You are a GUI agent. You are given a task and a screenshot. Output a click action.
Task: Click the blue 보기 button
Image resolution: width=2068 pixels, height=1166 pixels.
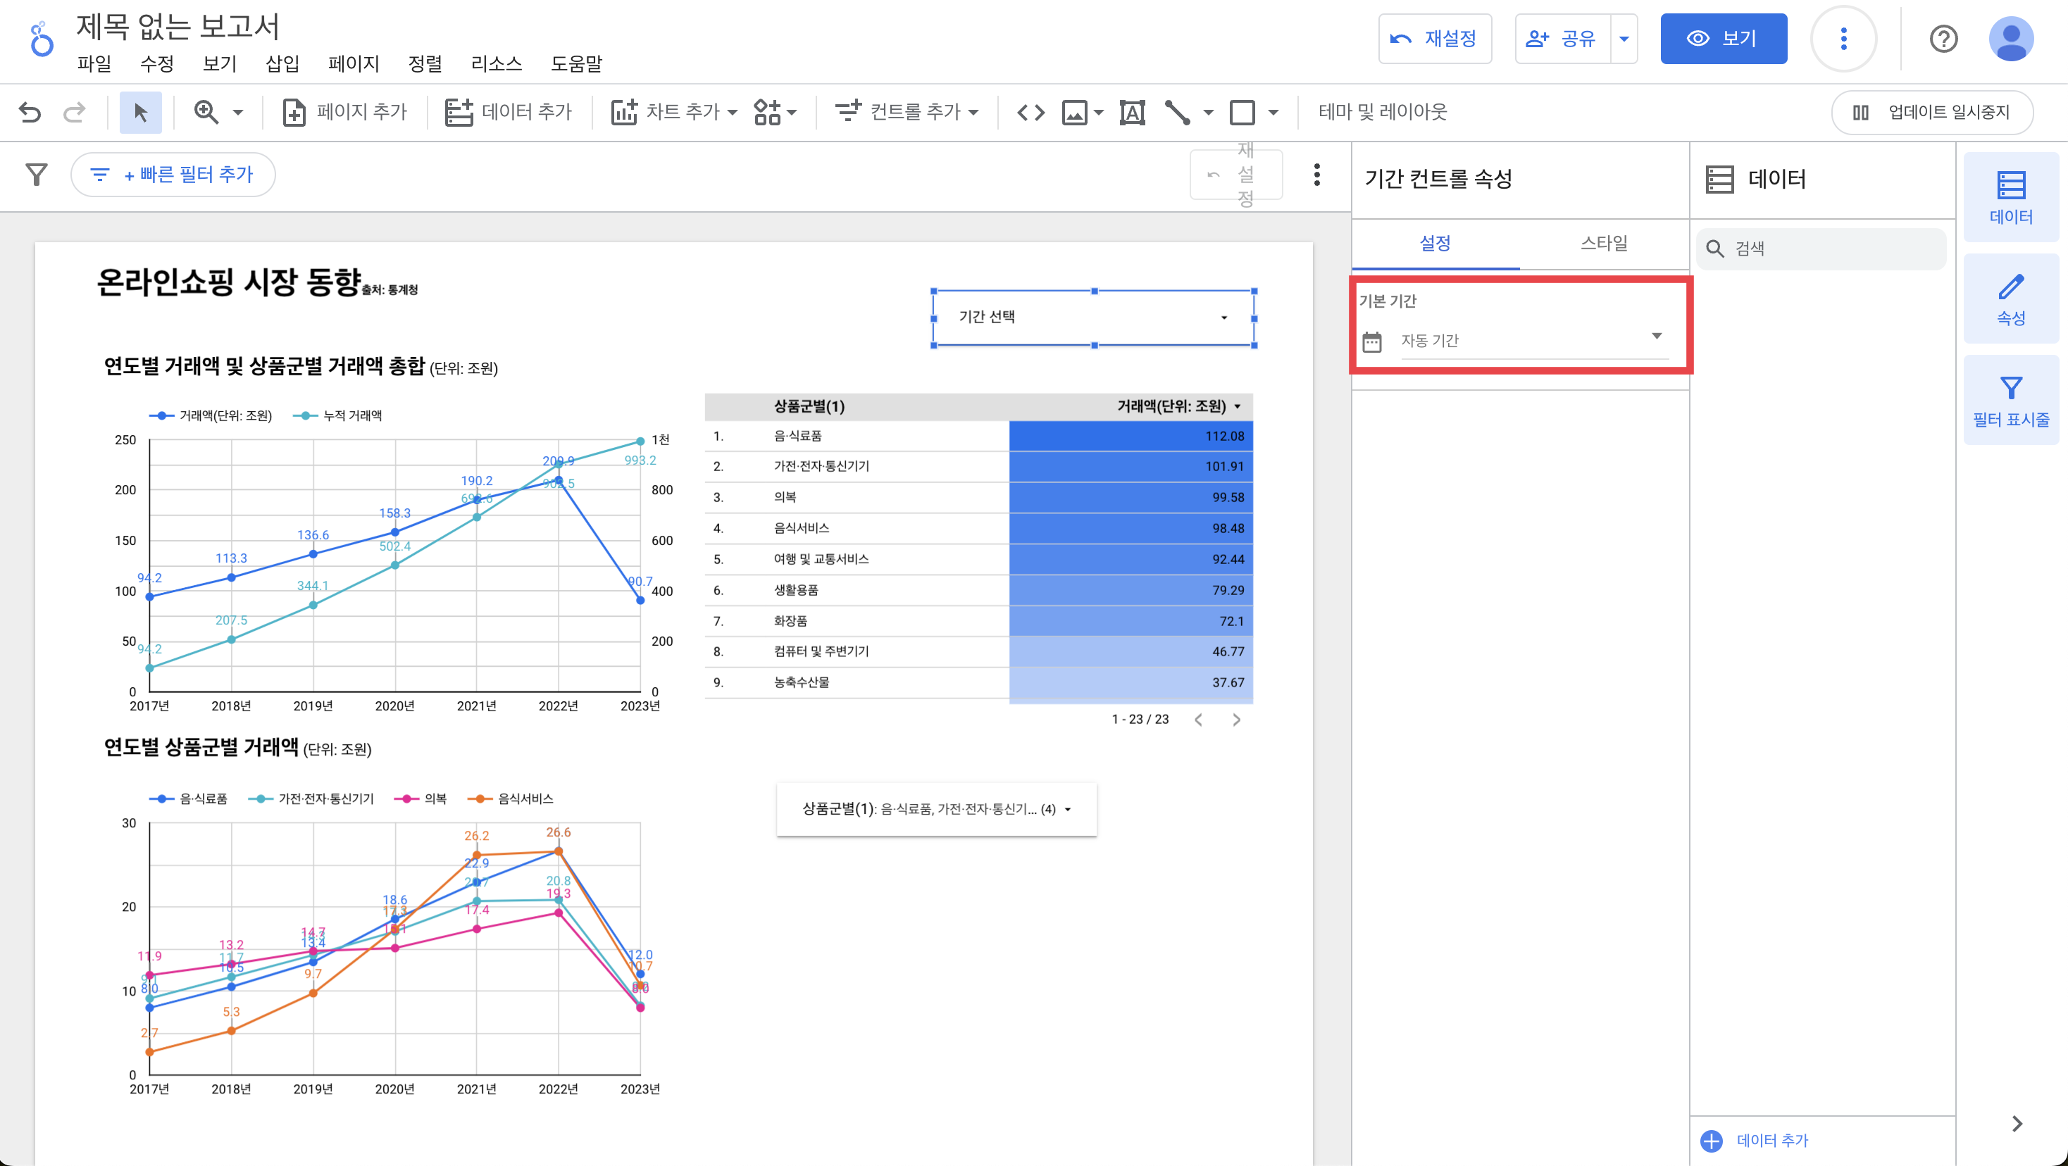click(x=1723, y=39)
